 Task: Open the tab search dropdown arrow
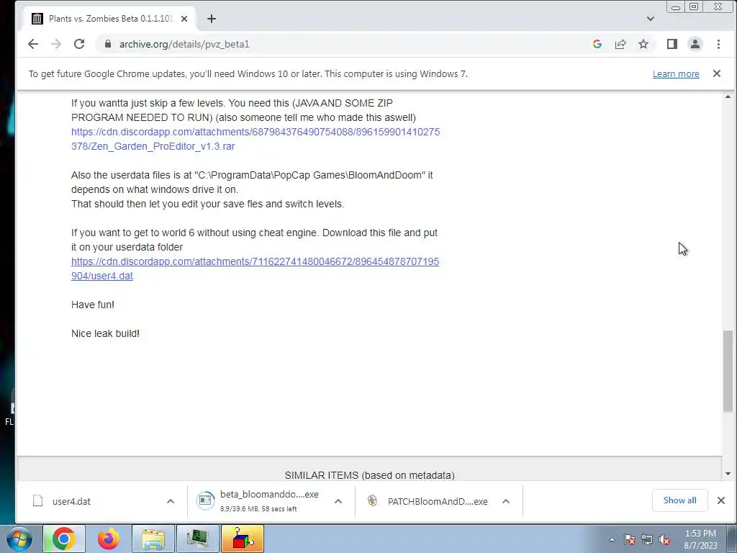tap(651, 19)
